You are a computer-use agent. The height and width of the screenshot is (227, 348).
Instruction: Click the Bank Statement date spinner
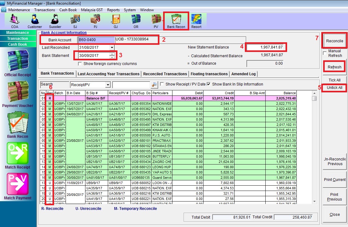tap(112, 56)
